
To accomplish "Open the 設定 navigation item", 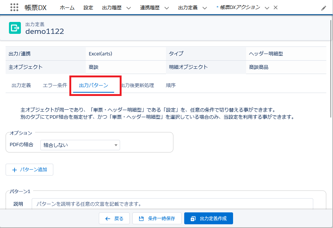I will tap(88, 7).
